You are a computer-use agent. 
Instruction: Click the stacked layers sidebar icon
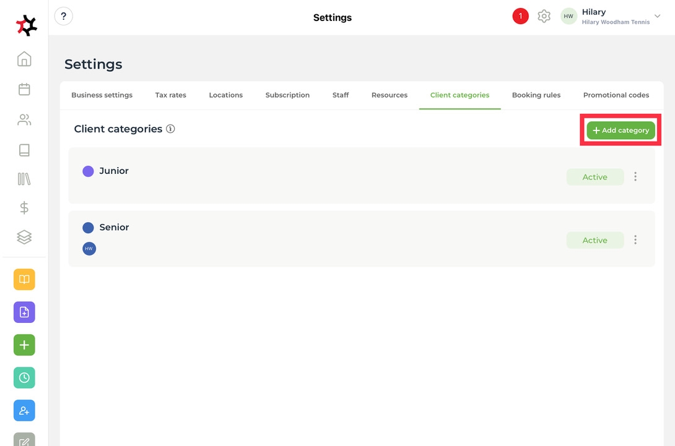(x=24, y=237)
